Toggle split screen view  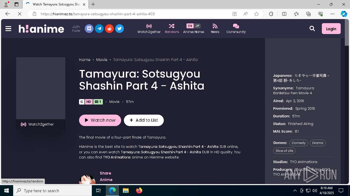pos(284,14)
